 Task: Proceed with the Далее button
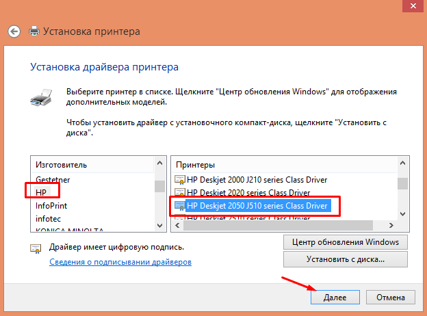coord(335,298)
